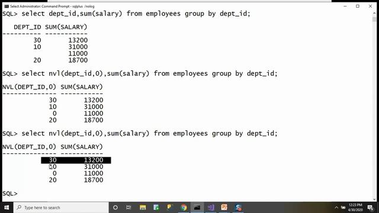
Task: Select the active Command Prompt taskbar icon
Action: [x=197, y=208]
